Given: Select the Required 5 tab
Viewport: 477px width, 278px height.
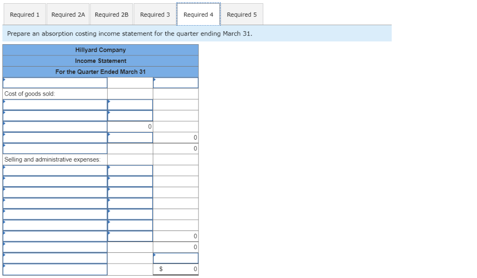Looking at the screenshot, I should coord(242,14).
